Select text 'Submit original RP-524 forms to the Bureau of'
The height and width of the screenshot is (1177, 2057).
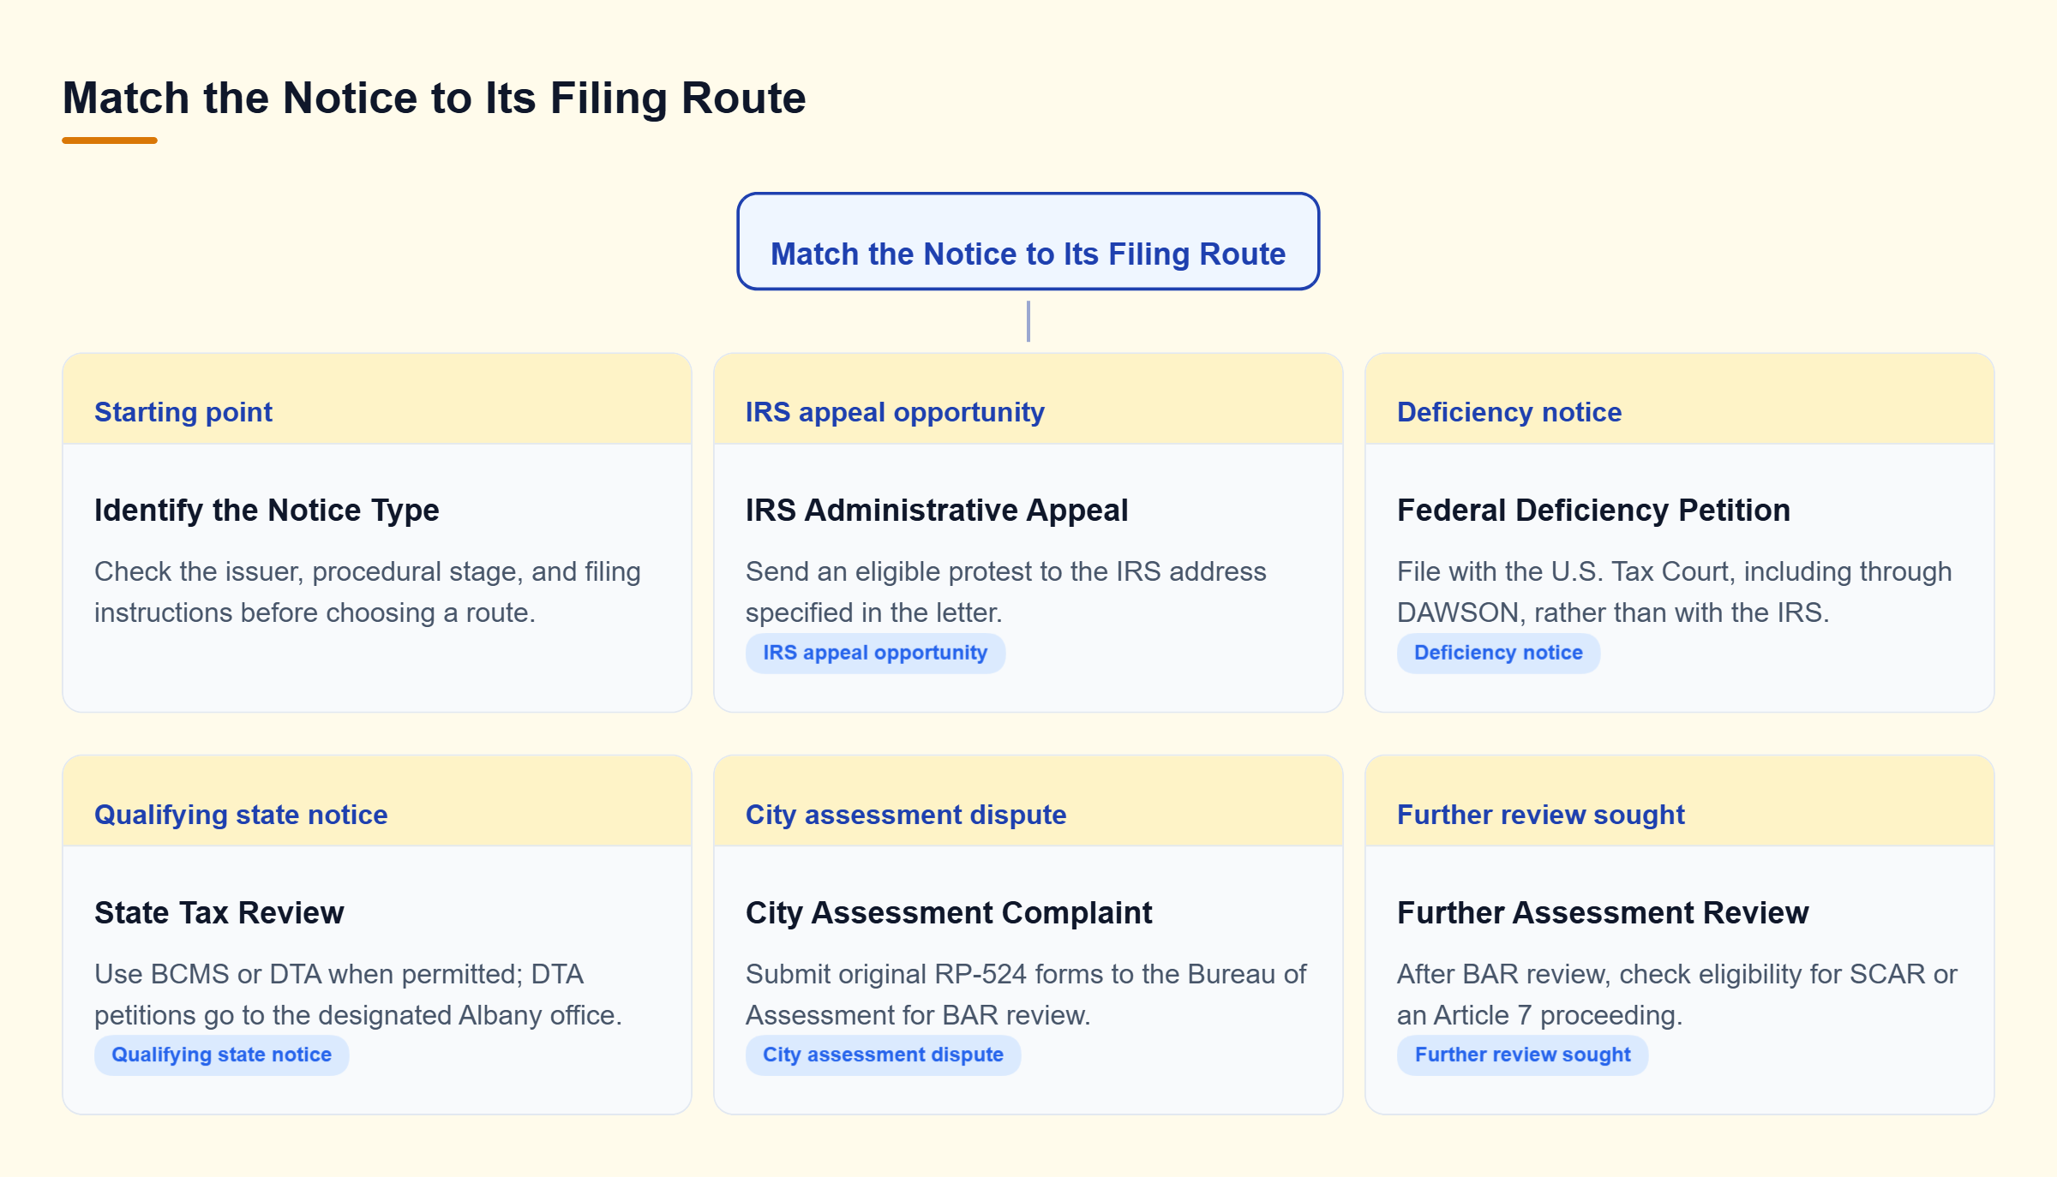(x=1026, y=974)
